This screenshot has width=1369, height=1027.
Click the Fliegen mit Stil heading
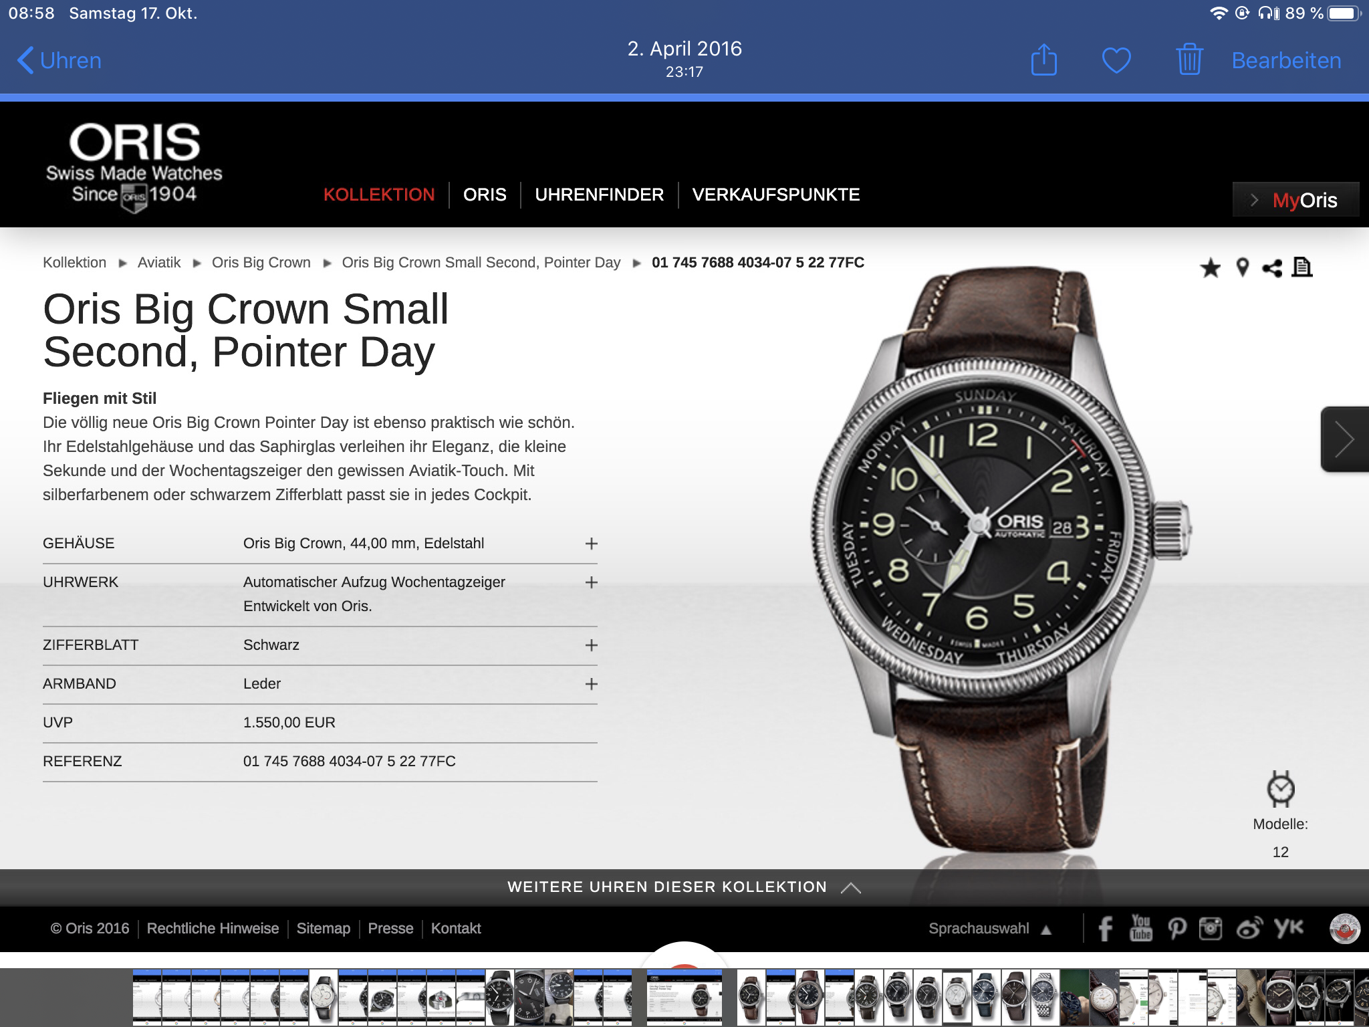[100, 398]
